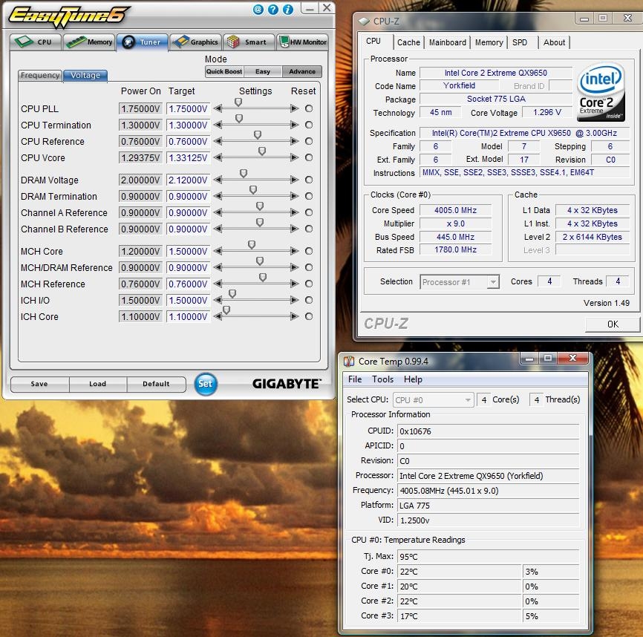643x637 pixels.
Task: Click the CPU Vcore target value 1.33125V
Action: (189, 158)
